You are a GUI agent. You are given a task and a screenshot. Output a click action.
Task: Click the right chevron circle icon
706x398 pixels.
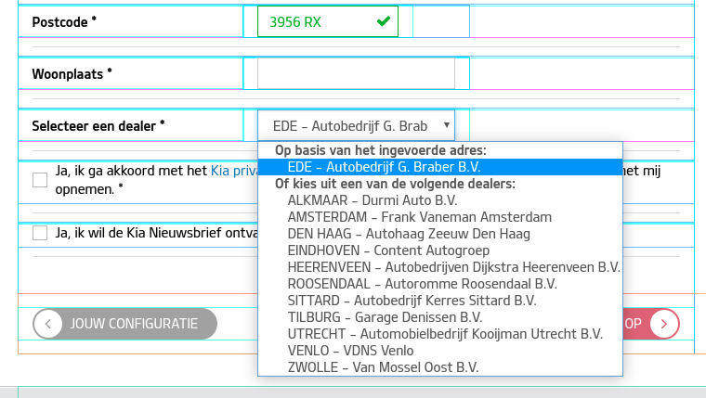coord(664,324)
